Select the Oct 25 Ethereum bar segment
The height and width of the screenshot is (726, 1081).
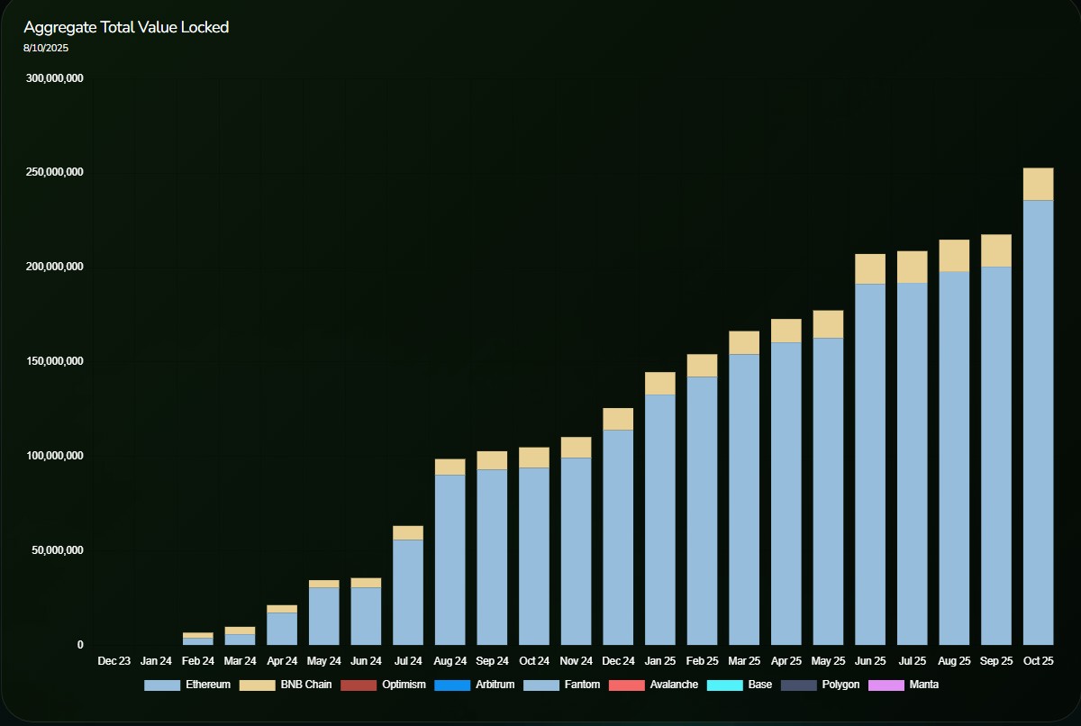[x=1038, y=422]
